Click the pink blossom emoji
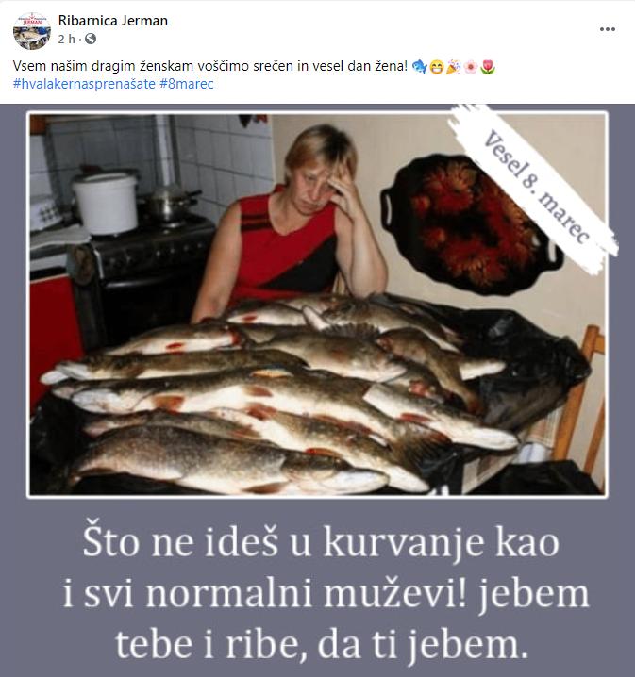This screenshot has height=677, width=635. (471, 67)
